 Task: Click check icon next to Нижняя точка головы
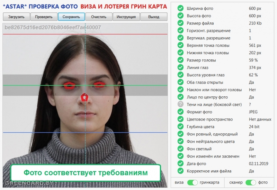point(180,53)
